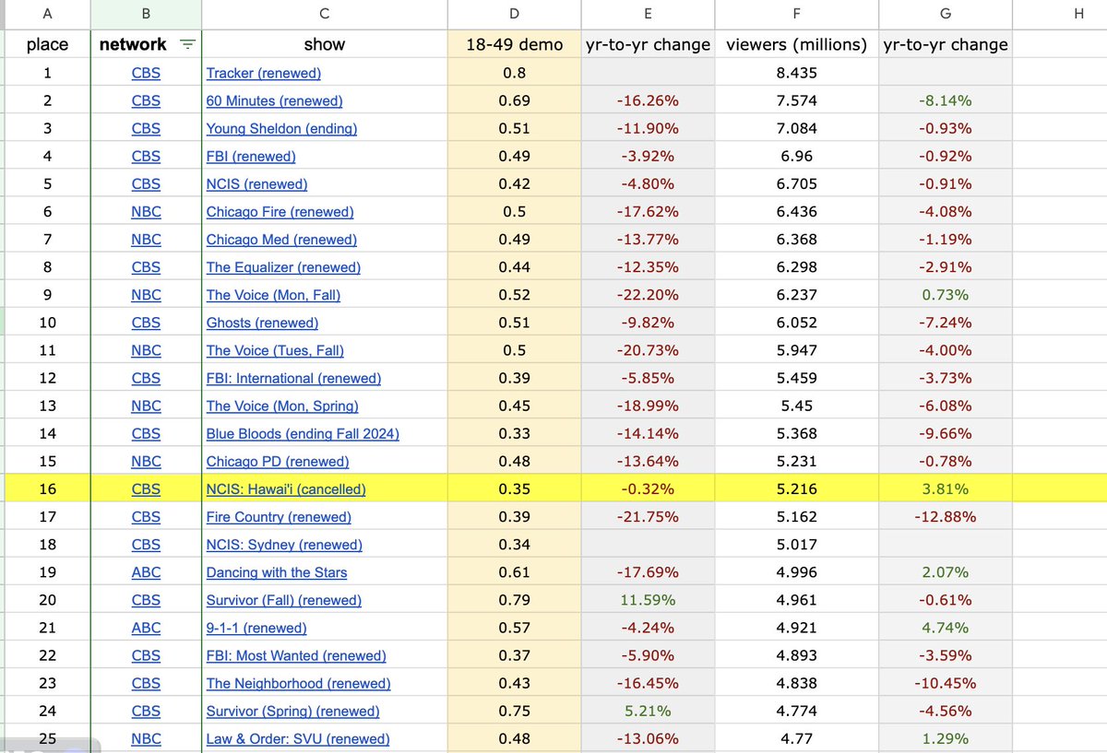Select the cell showing 5.21%

[x=648, y=711]
